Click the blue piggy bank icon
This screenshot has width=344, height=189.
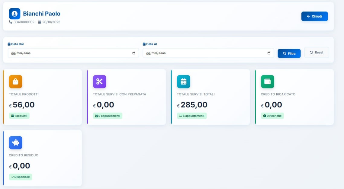(15, 143)
